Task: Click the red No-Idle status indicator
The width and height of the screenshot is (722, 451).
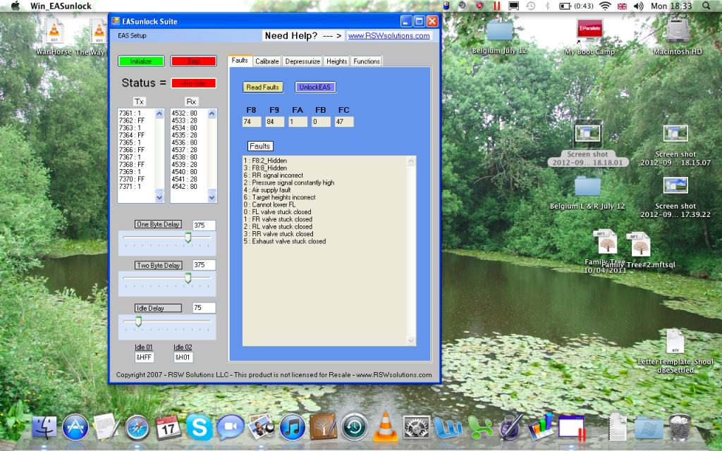Action: pyautogui.click(x=193, y=83)
